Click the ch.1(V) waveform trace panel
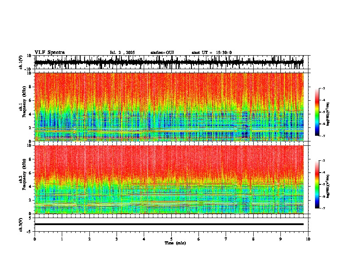 tap(171, 62)
